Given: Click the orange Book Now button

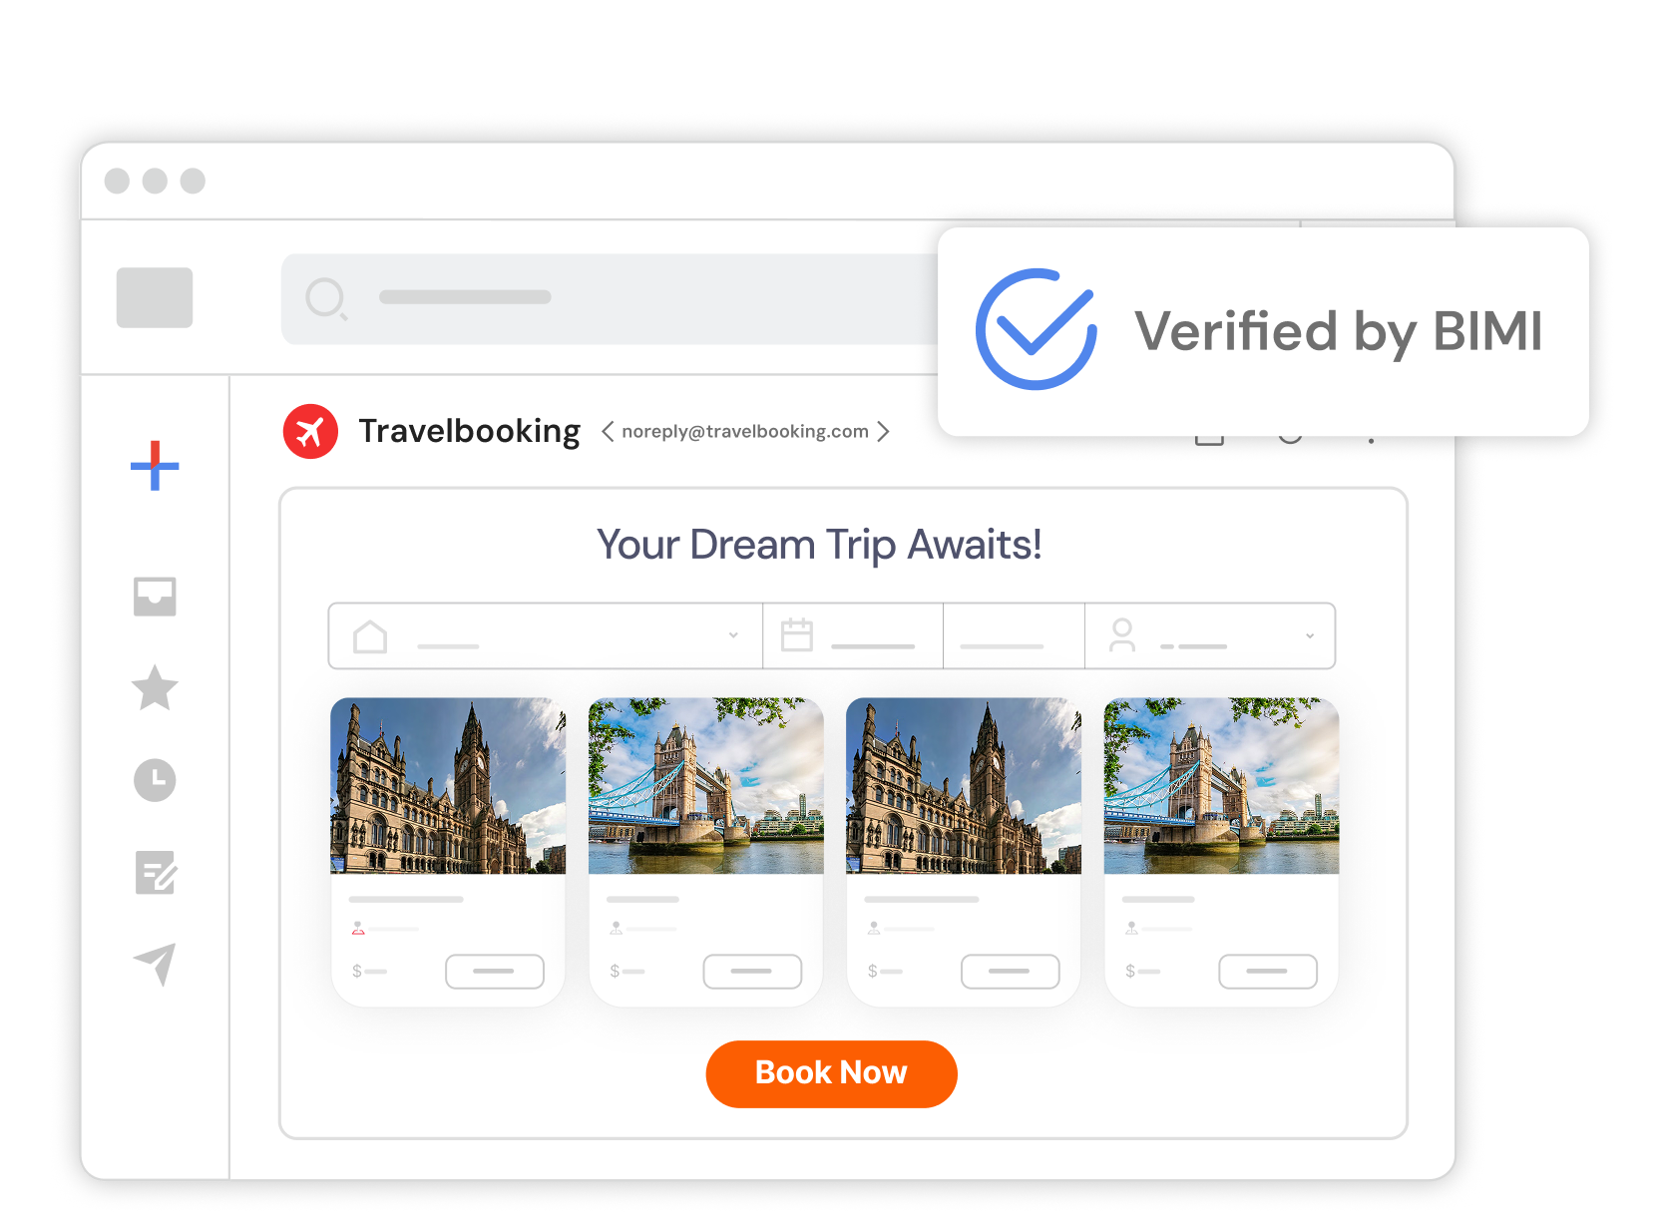Looking at the screenshot, I should (x=831, y=1073).
